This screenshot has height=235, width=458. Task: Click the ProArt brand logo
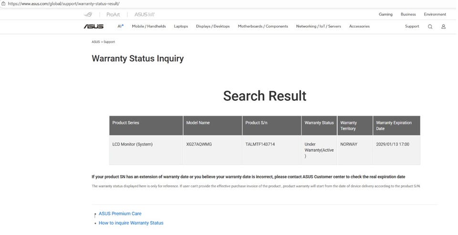point(113,14)
